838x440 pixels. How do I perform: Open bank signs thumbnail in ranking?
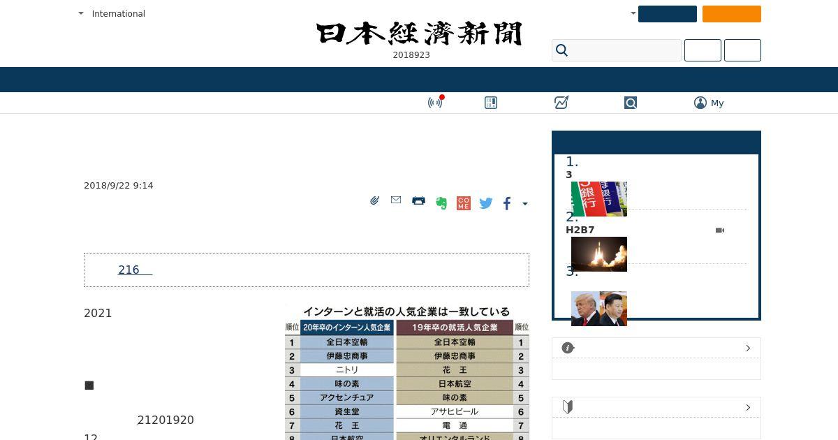(599, 199)
